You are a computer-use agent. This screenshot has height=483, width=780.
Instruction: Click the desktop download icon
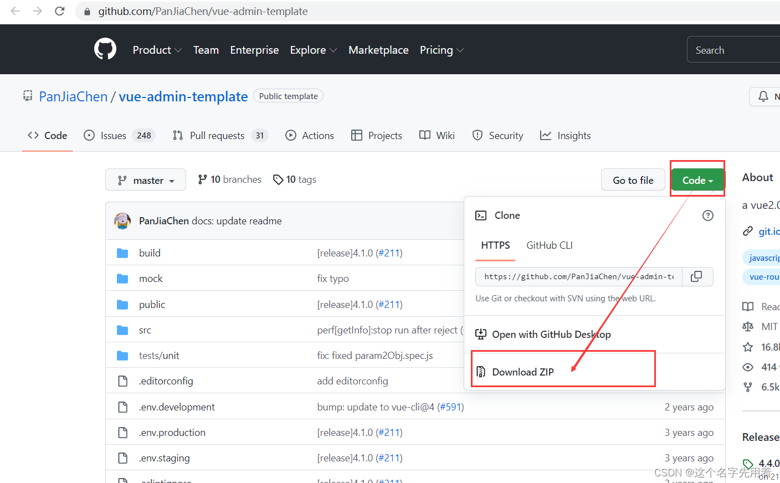click(481, 334)
